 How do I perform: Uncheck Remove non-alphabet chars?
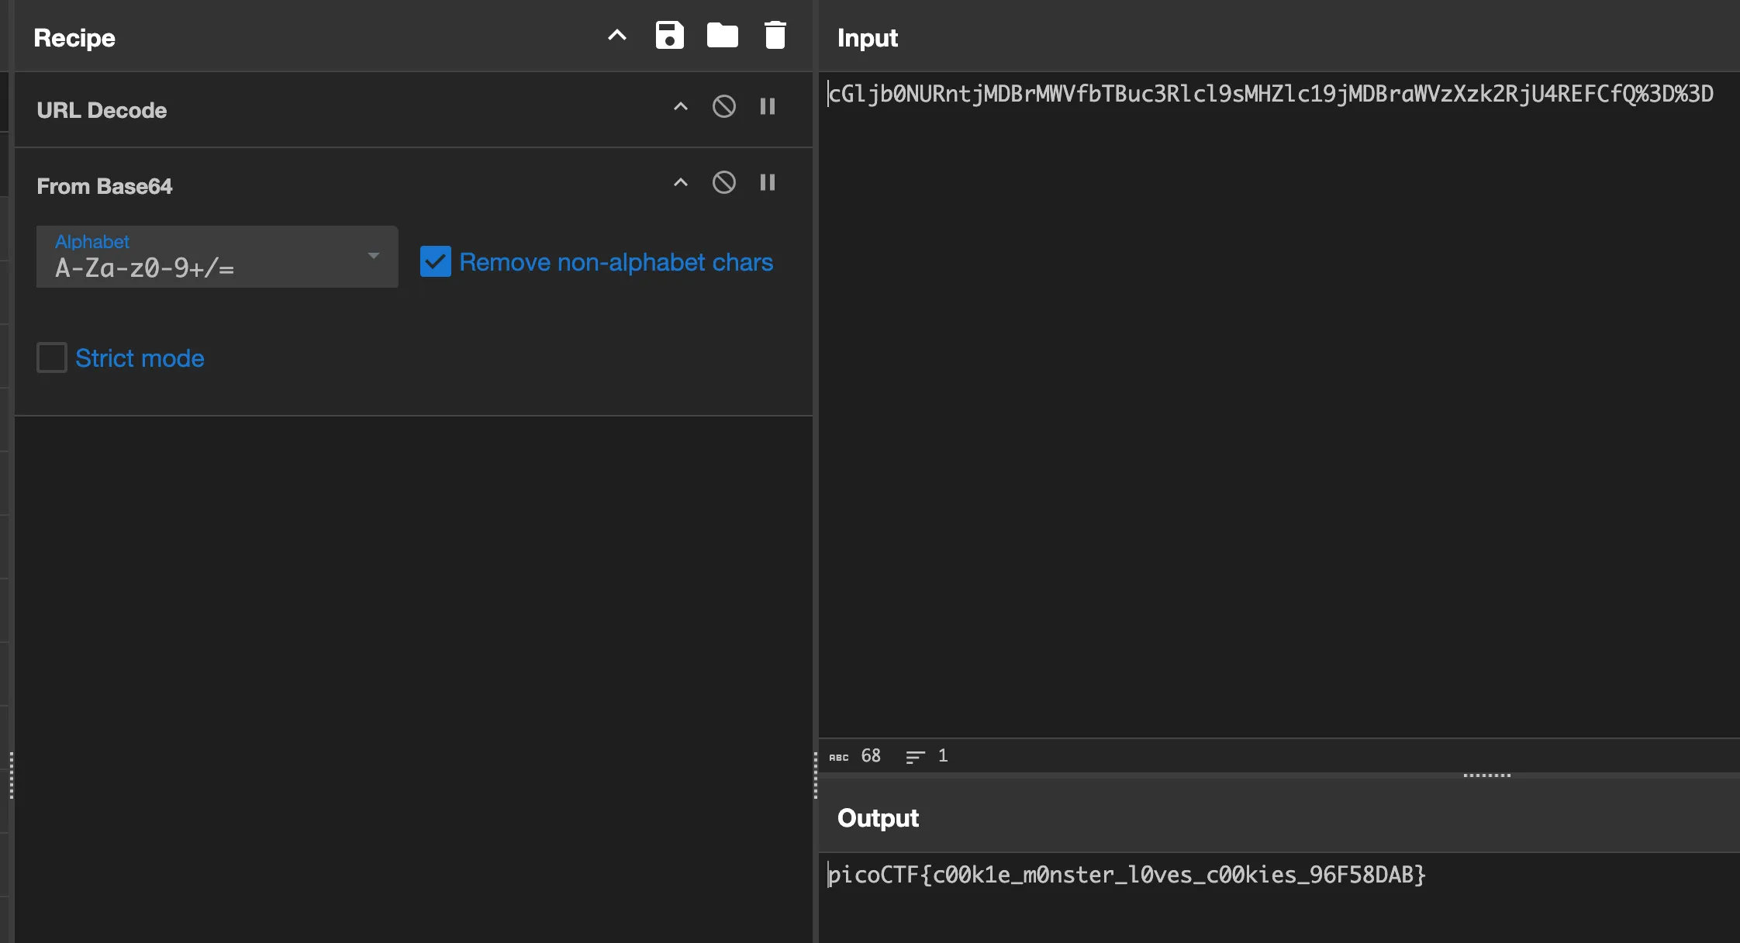coord(436,262)
